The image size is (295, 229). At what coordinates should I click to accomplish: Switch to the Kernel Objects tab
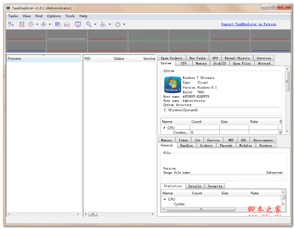click(x=237, y=58)
